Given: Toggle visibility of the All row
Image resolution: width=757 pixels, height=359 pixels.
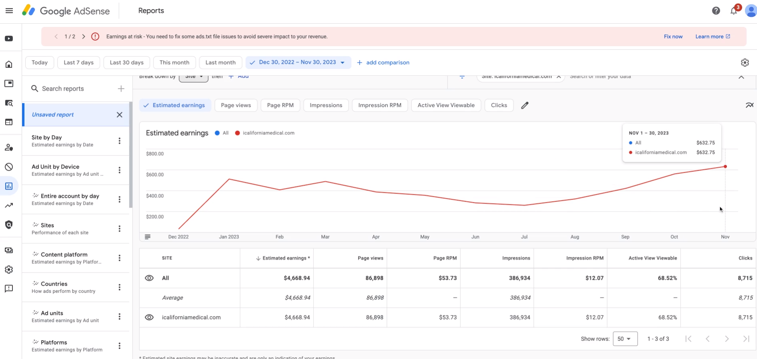Looking at the screenshot, I should (149, 278).
